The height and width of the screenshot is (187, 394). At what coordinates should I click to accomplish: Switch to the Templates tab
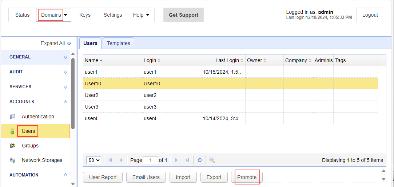[119, 43]
